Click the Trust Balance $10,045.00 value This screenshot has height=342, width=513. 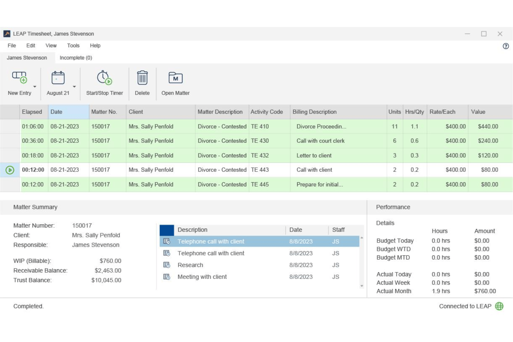(106, 280)
